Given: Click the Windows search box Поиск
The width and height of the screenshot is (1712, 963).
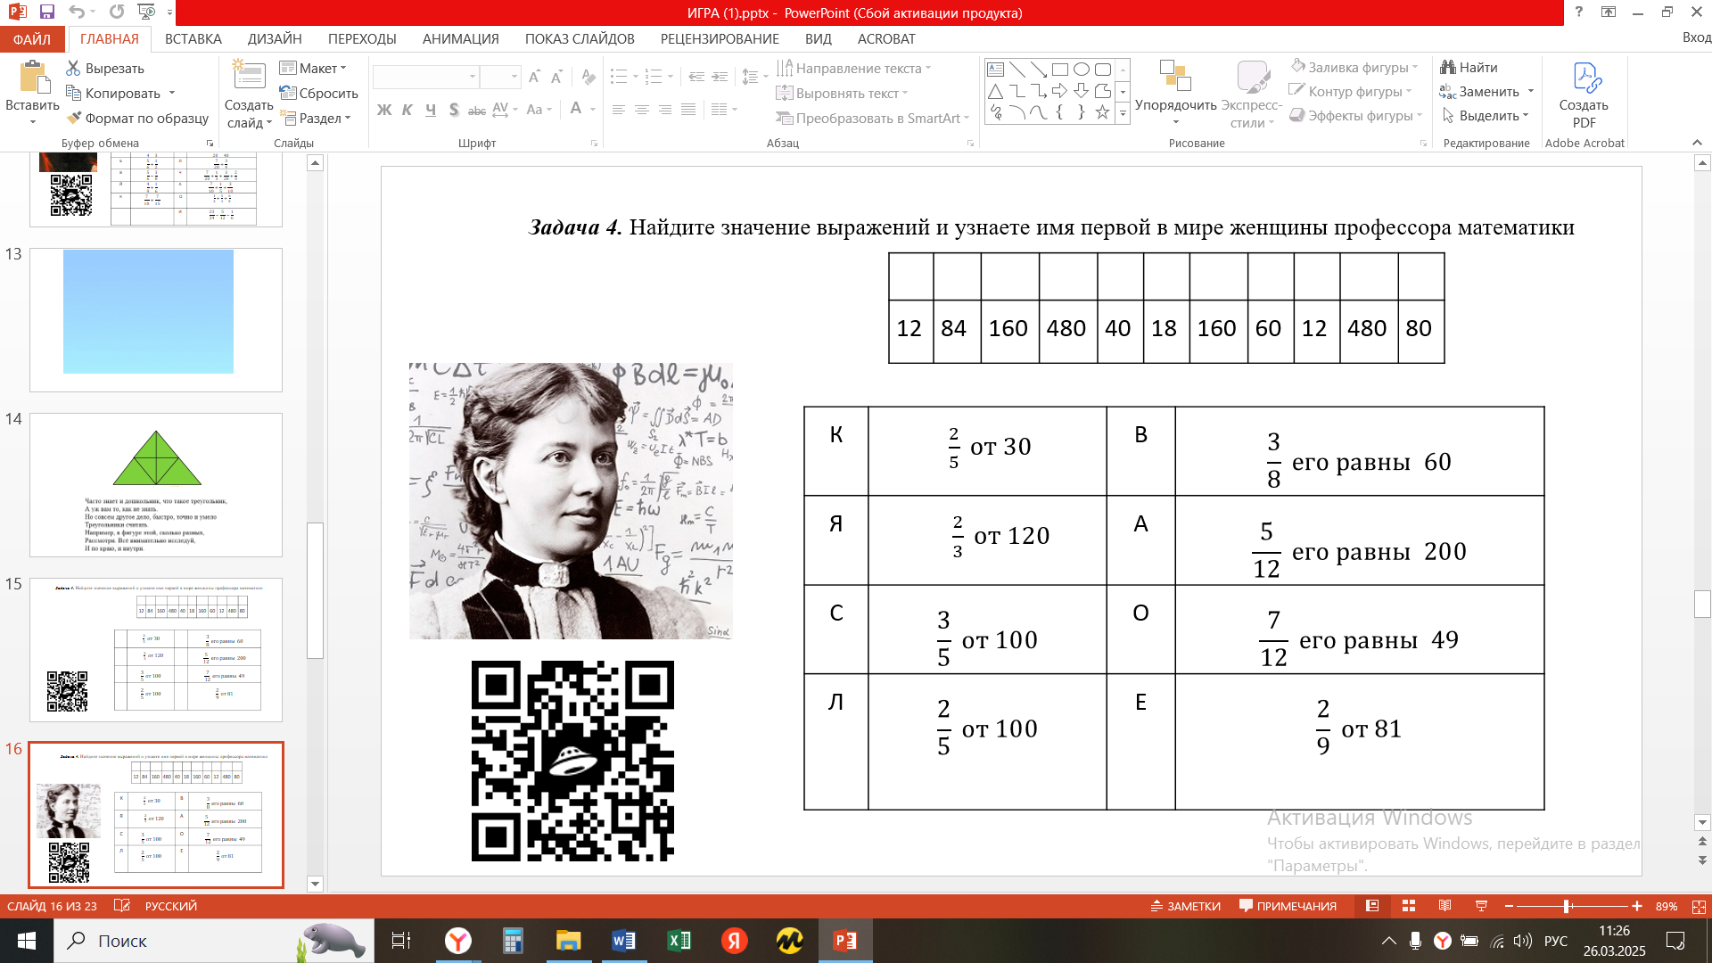Looking at the screenshot, I should 214,941.
